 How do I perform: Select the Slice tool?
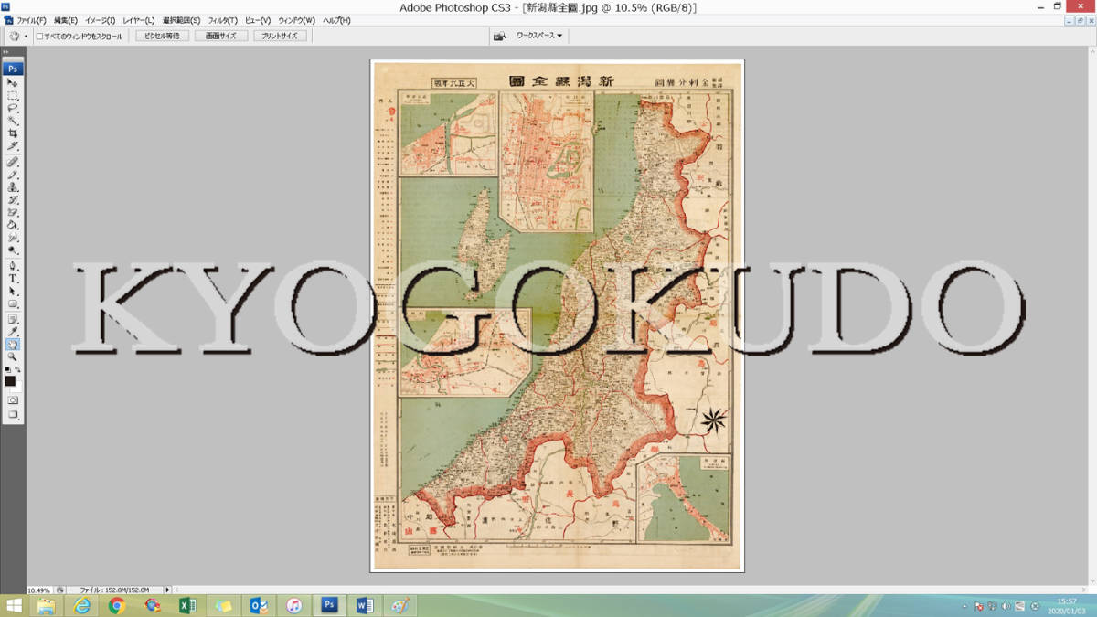click(x=13, y=146)
